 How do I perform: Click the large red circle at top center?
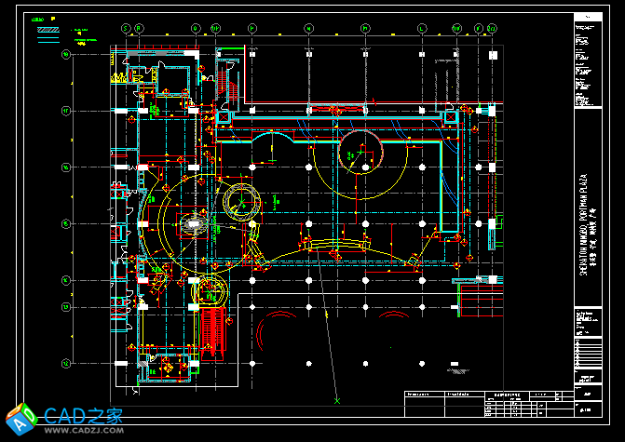click(x=360, y=150)
